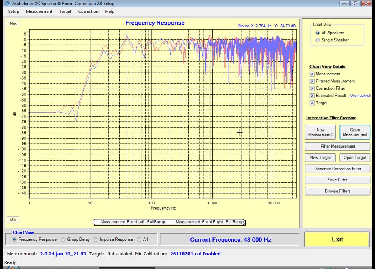Toggle the Filtered Measurement checkbox
Screen dimensions: 375x269
click(312, 81)
